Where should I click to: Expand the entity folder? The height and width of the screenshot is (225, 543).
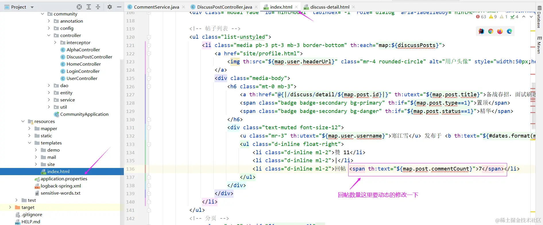49,93
